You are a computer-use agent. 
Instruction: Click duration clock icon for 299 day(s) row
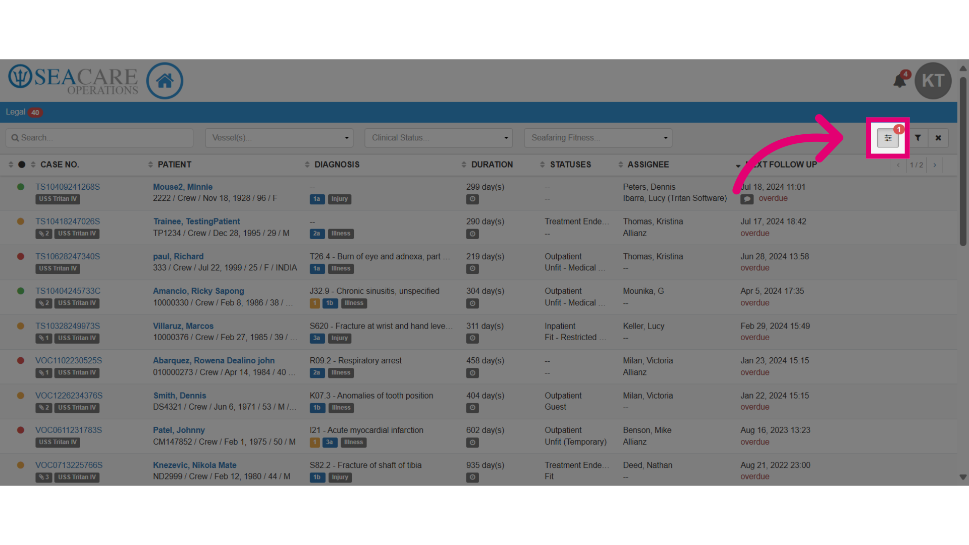[x=472, y=199]
